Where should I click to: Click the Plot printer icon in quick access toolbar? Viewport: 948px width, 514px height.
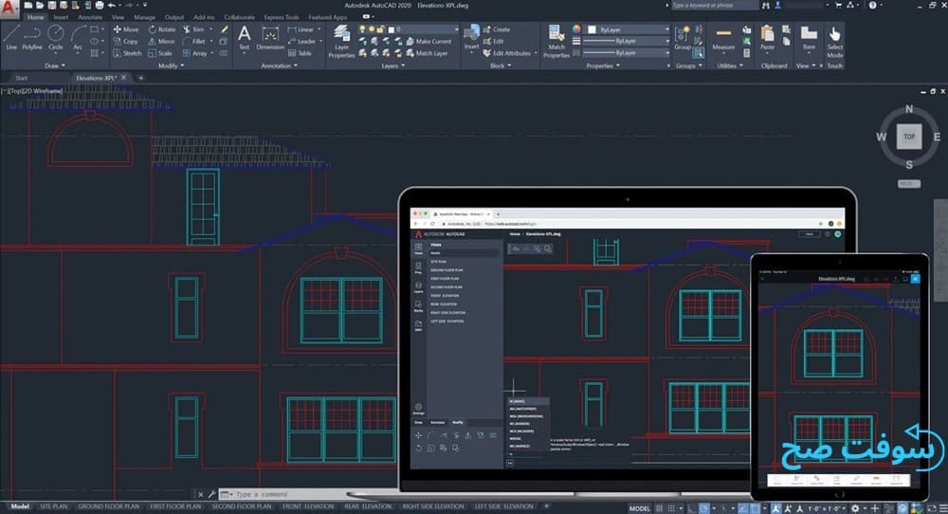100,5
